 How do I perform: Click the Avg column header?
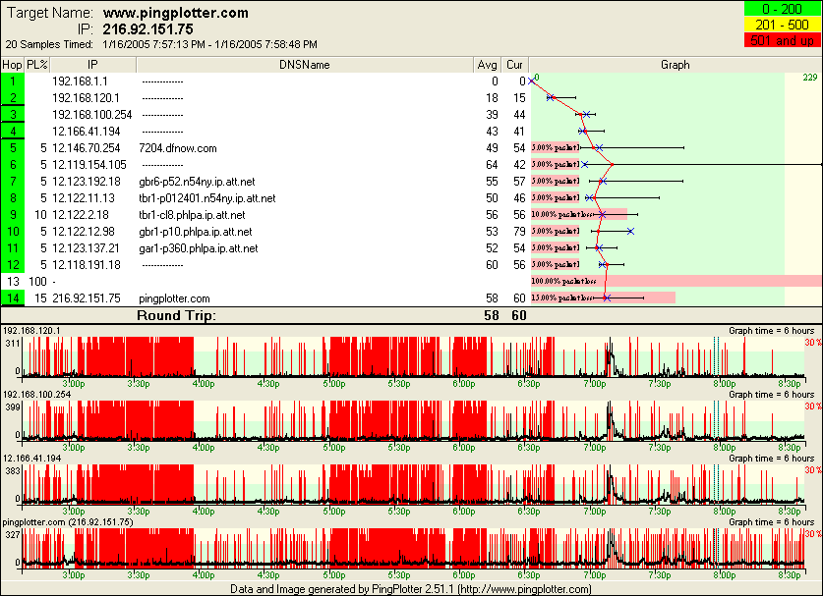coord(487,65)
